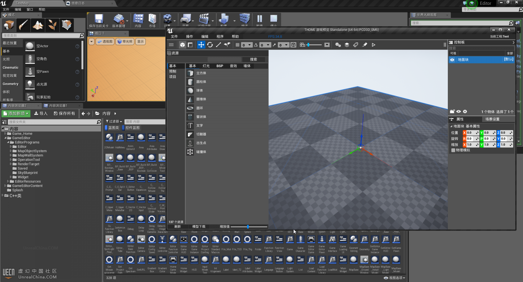Image resolution: width=523 pixels, height=282 pixels.
Task: Click the Foliage mode leaf icon
Action: point(52,25)
